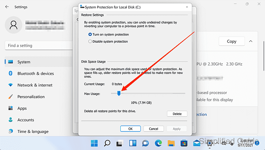This screenshot has width=265, height=150.
Task: Go back in Settings with arrow
Action: pyautogui.click(x=7, y=7)
